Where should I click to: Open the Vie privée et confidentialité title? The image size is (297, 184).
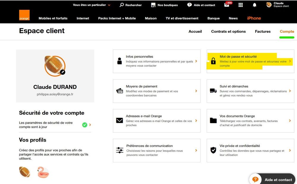(x=240, y=146)
